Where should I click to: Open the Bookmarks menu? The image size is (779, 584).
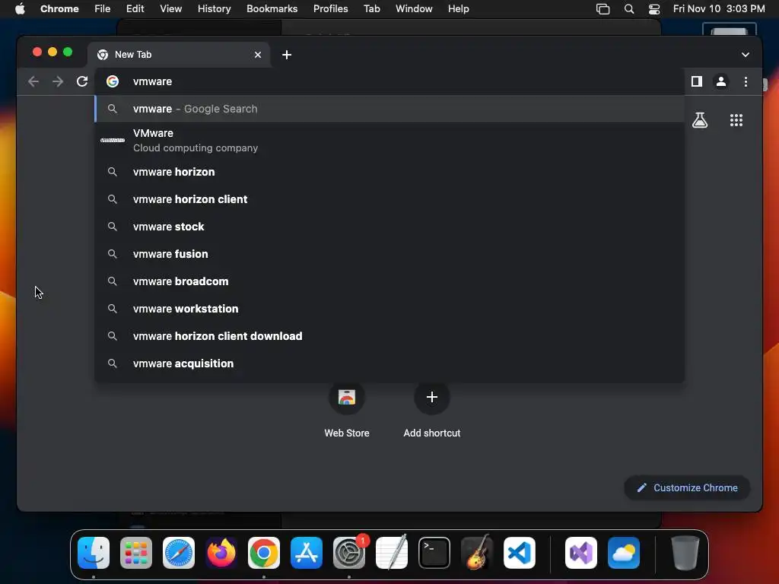click(x=272, y=9)
